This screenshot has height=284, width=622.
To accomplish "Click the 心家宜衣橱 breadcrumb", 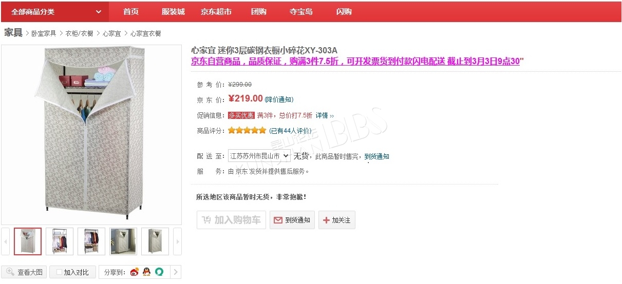I will click(x=145, y=33).
